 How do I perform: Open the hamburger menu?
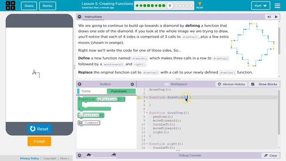(277, 6)
